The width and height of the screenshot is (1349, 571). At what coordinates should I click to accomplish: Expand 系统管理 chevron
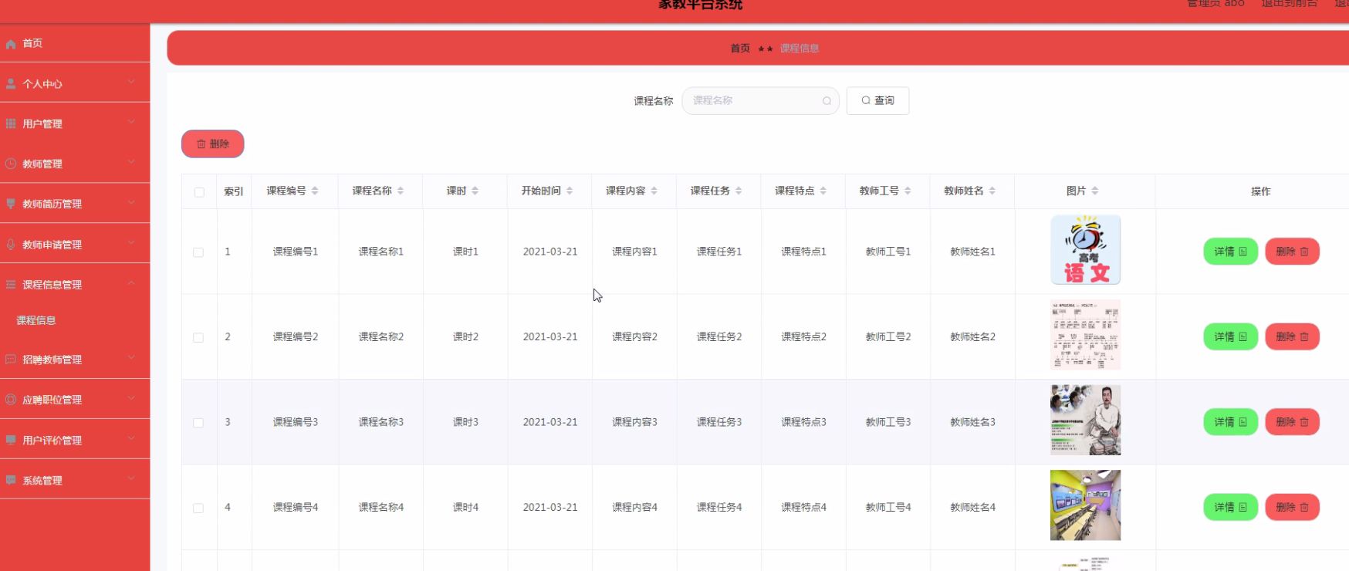(131, 478)
